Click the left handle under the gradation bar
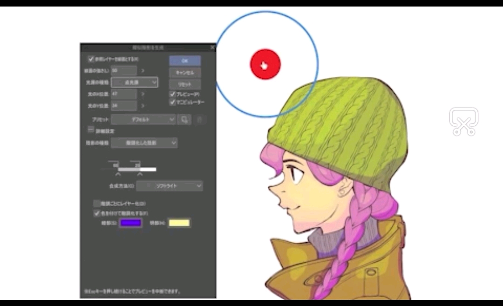The height and width of the screenshot is (306, 503). pyautogui.click(x=118, y=174)
